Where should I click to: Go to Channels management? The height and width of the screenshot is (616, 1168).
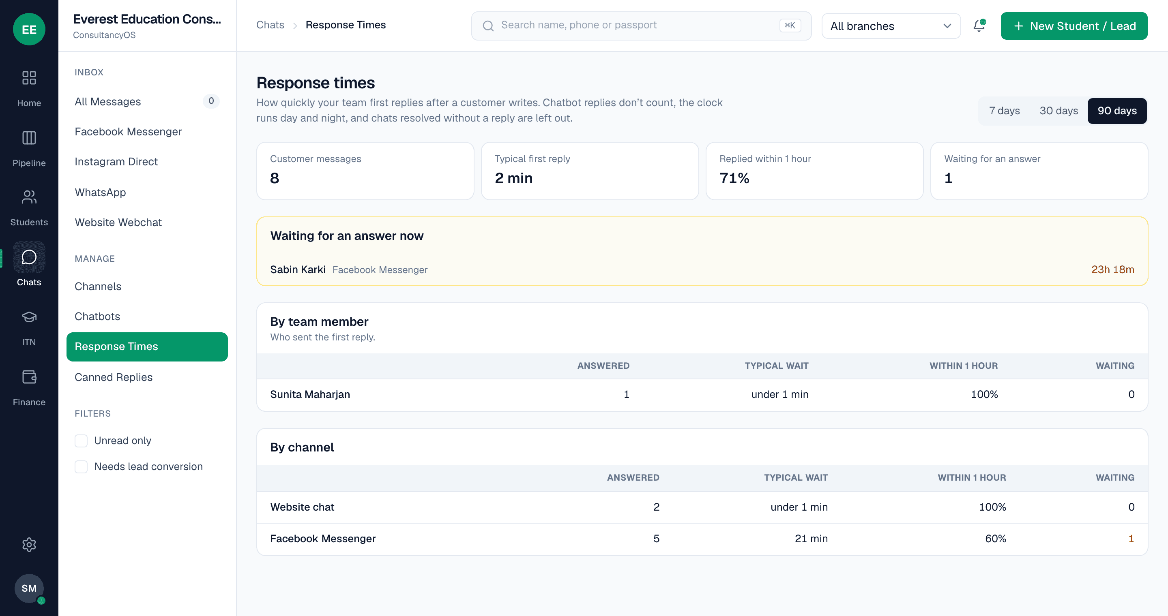point(147,286)
